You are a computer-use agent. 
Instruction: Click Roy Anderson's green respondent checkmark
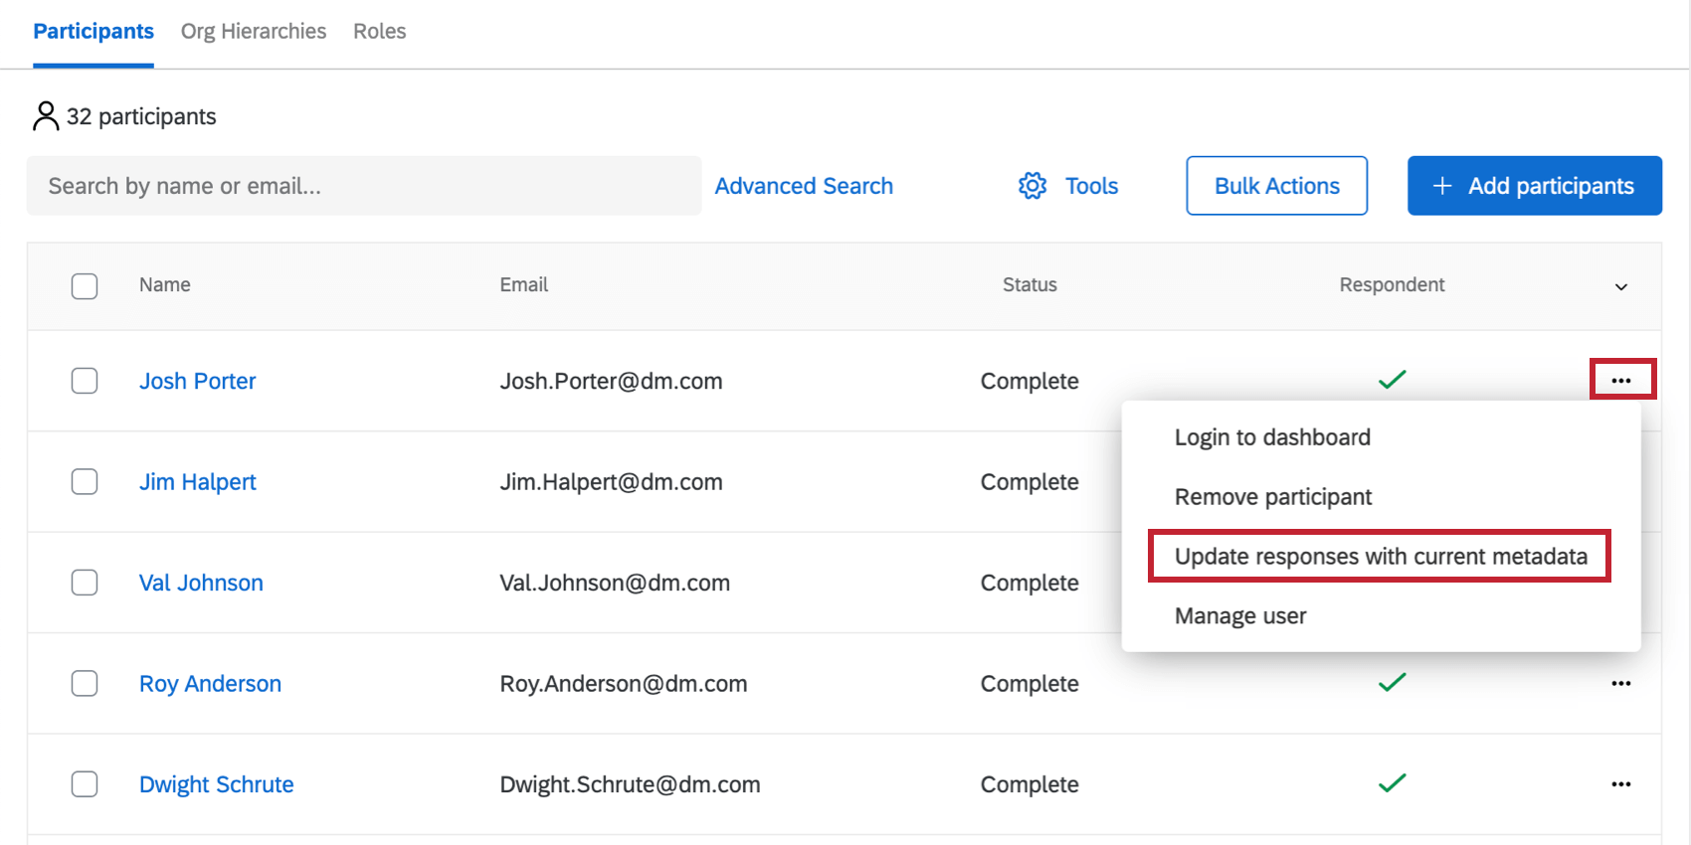pyautogui.click(x=1392, y=683)
